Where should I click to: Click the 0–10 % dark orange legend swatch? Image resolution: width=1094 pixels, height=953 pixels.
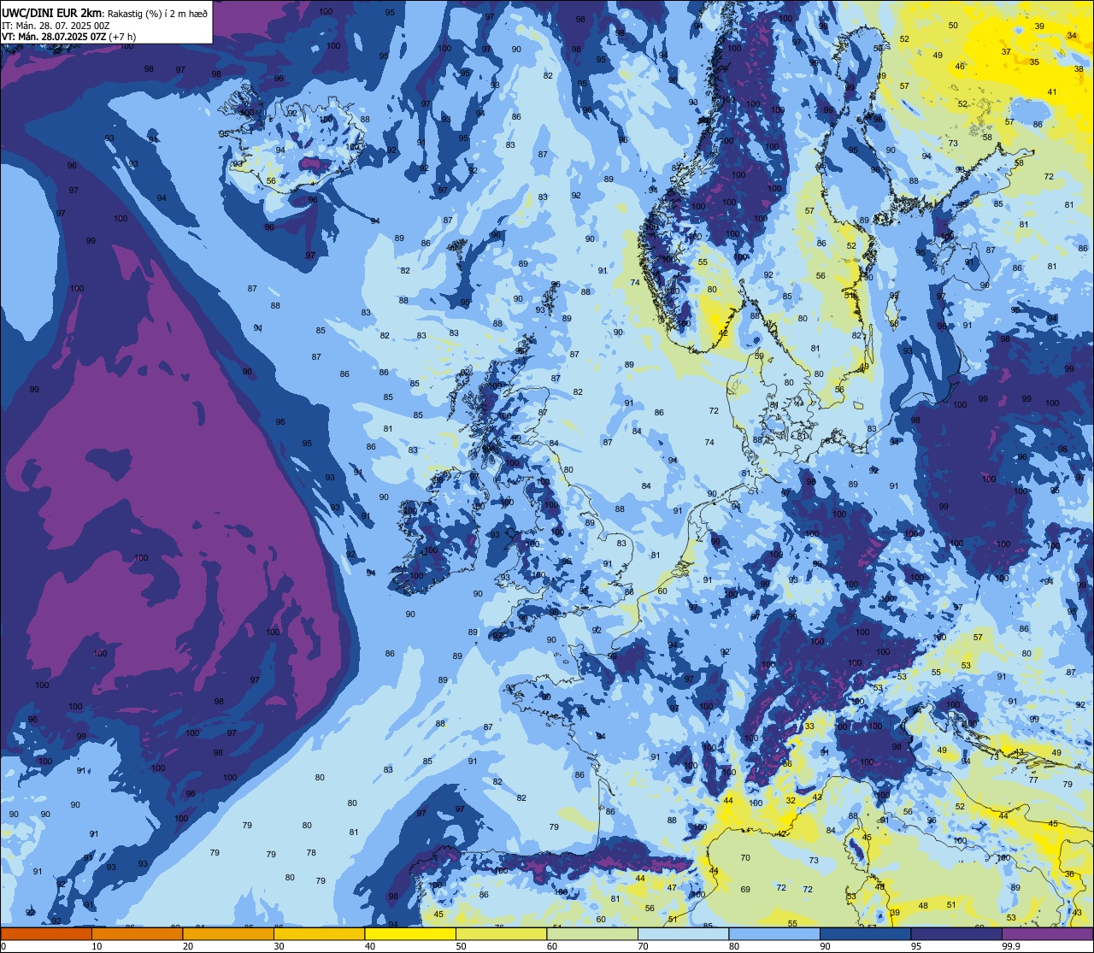click(46, 933)
